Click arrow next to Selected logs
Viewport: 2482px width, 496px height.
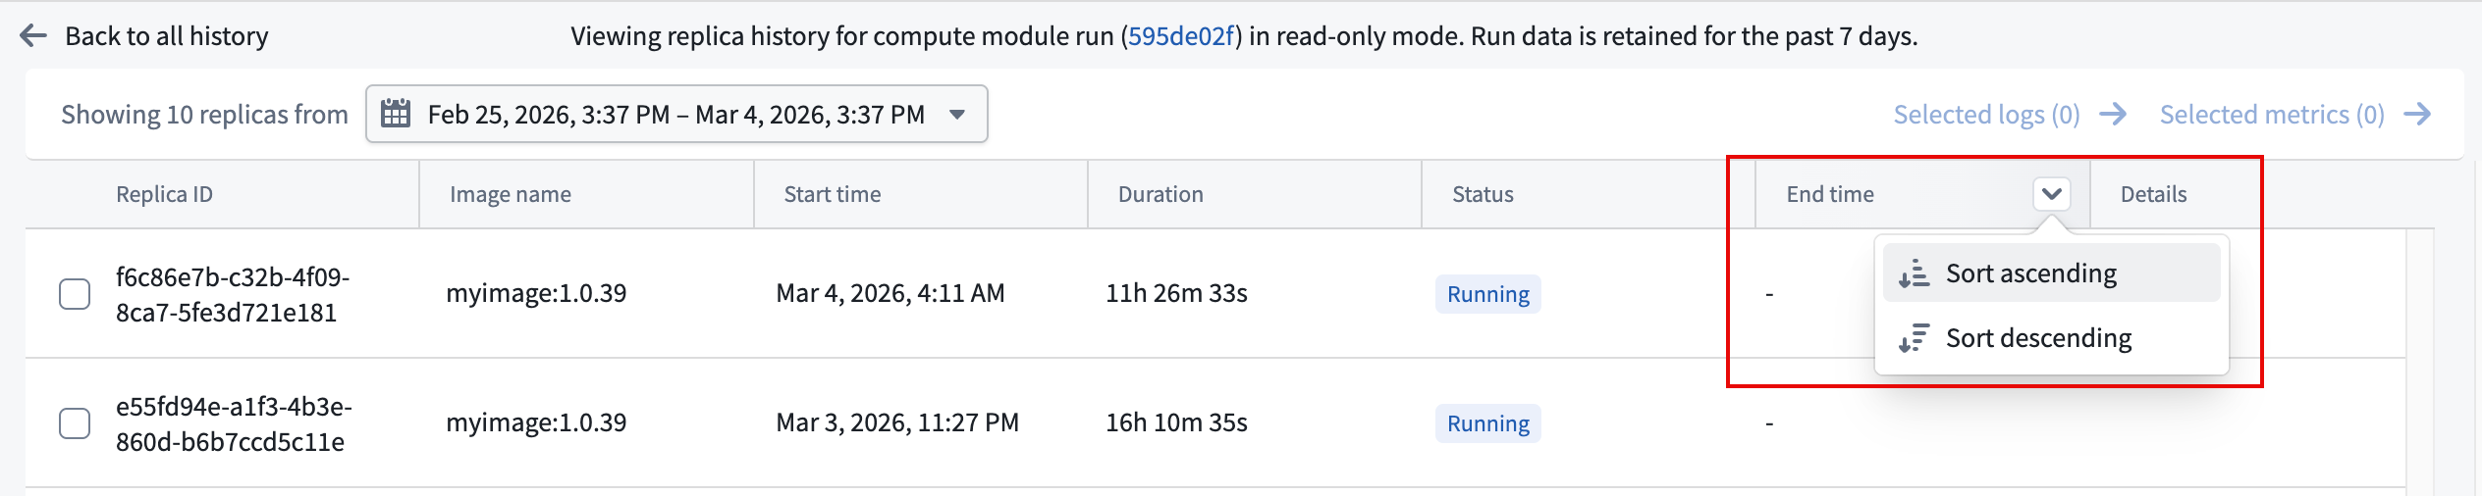pyautogui.click(x=2113, y=115)
